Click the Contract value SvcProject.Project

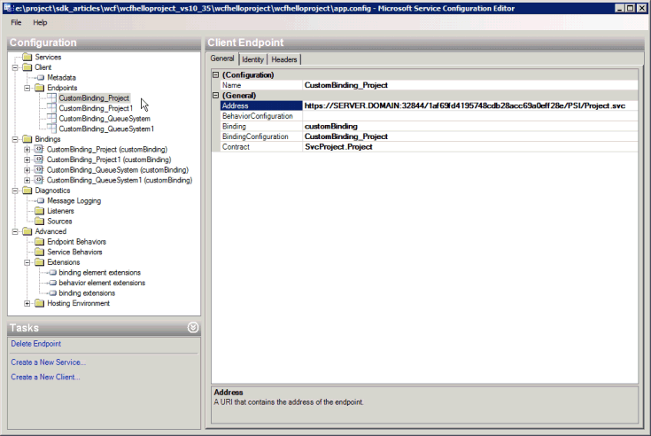click(x=338, y=146)
